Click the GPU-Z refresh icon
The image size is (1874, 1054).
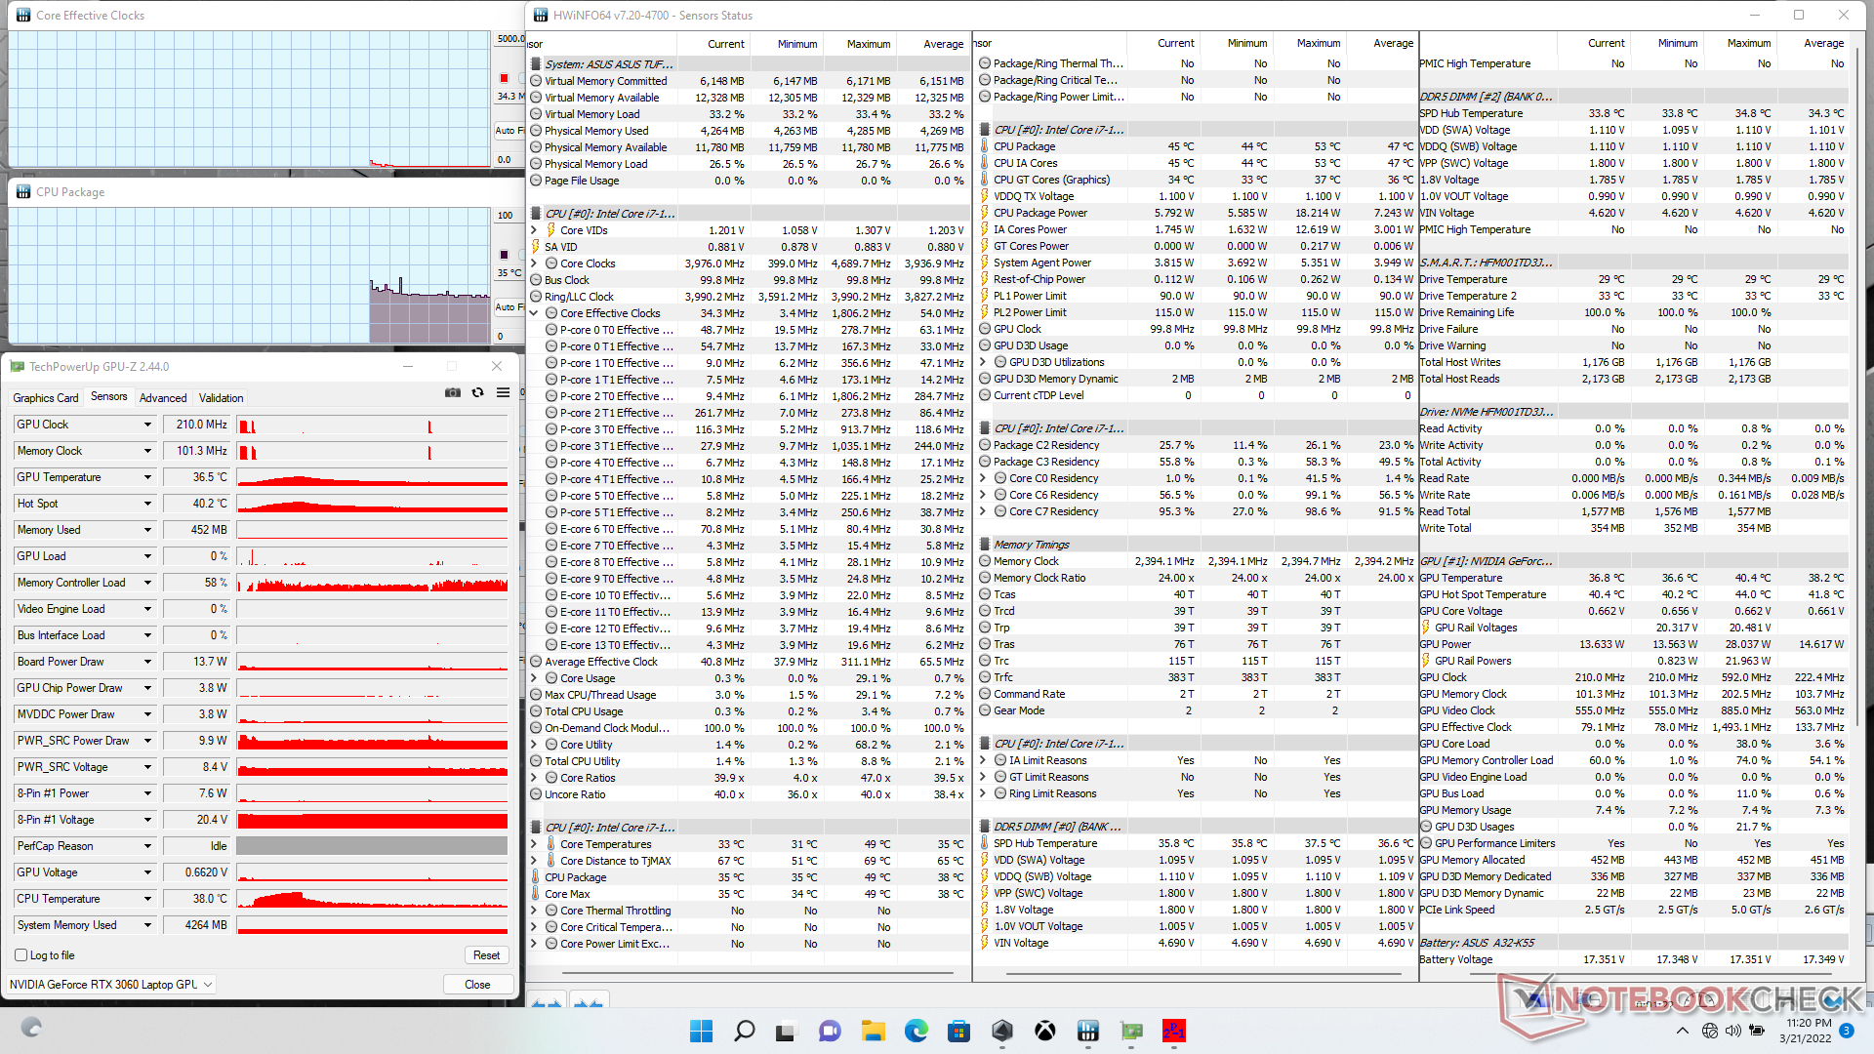(477, 392)
